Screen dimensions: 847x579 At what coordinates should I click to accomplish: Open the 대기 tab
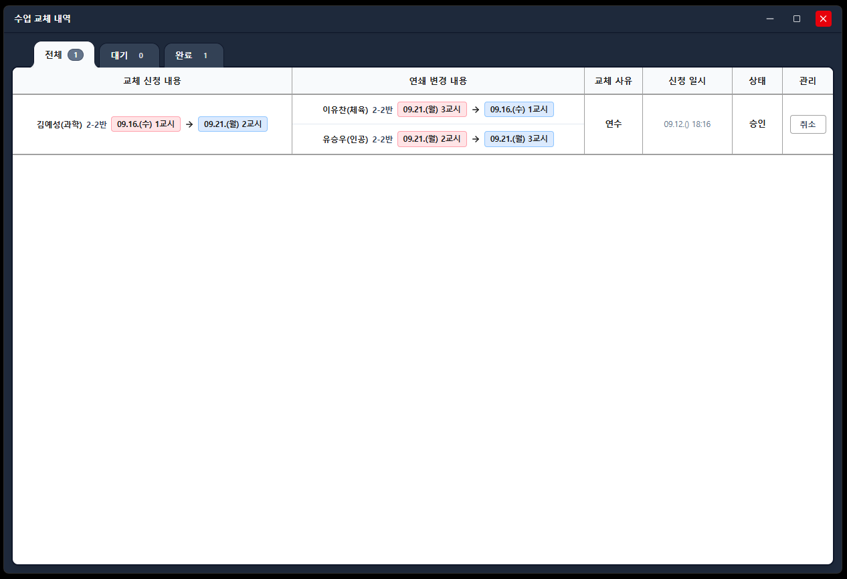coord(129,55)
